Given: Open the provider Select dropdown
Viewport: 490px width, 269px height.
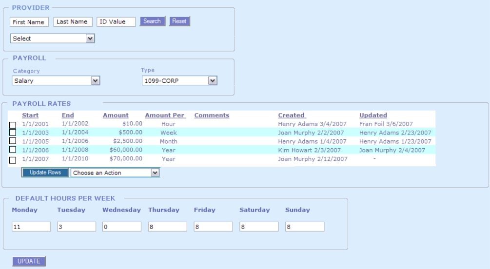Looking at the screenshot, I should coord(52,38).
